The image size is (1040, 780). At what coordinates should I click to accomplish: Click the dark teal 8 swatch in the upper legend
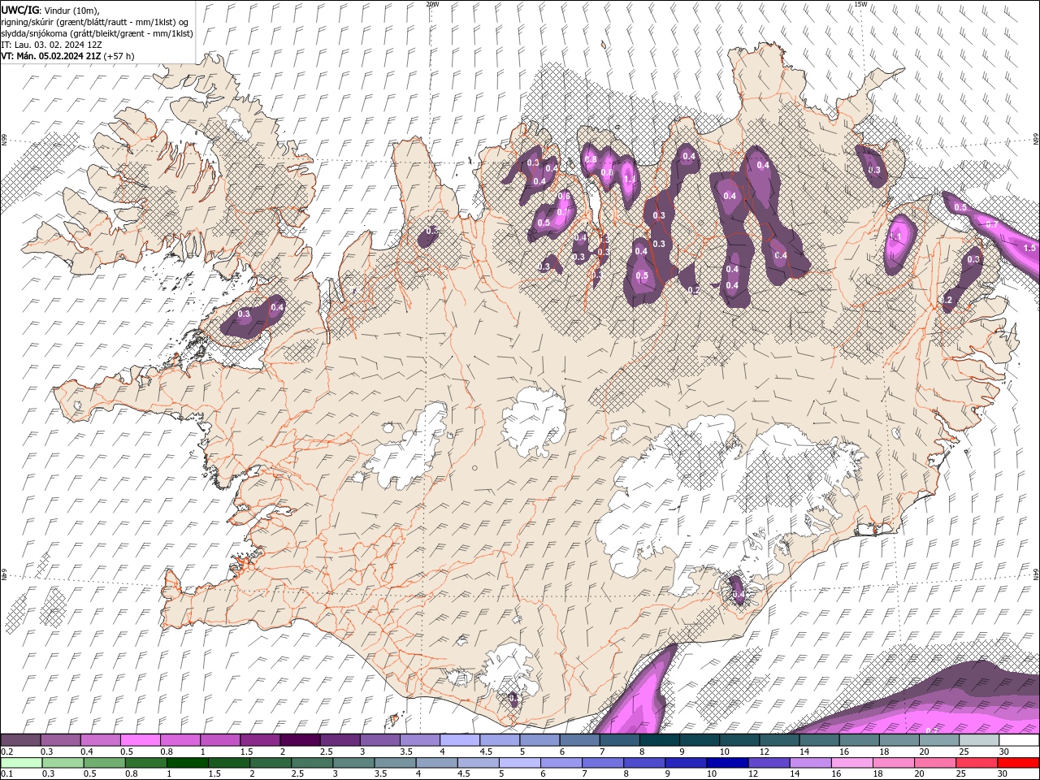[660, 740]
